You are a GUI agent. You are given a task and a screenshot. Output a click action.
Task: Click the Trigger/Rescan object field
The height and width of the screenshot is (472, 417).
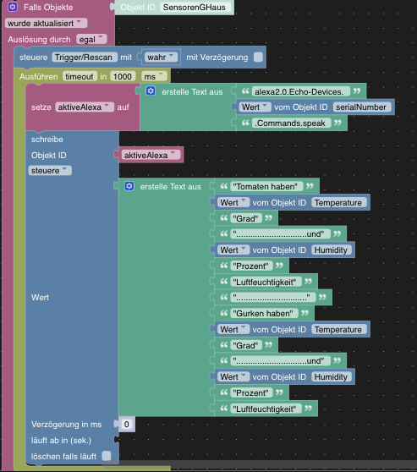pyautogui.click(x=85, y=58)
